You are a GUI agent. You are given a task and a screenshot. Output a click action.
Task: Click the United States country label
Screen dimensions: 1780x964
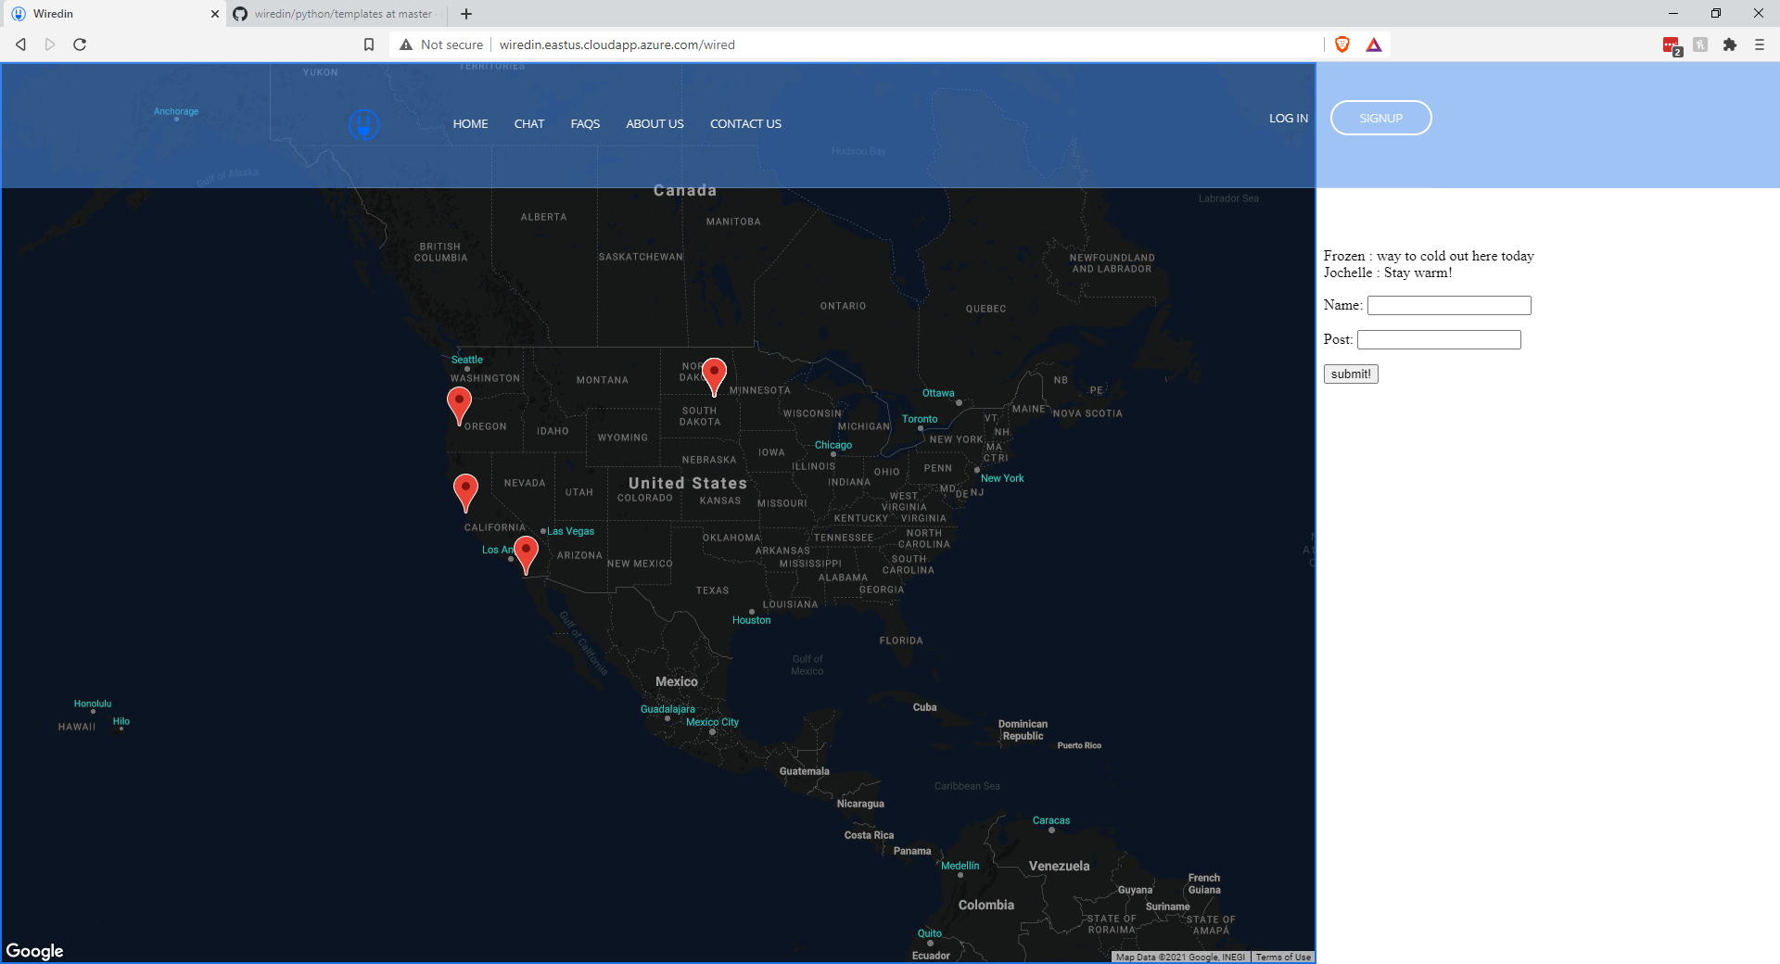688,483
